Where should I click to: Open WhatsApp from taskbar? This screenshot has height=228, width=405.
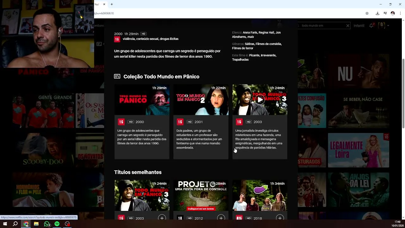point(47,224)
